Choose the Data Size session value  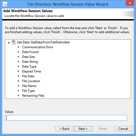28,57
